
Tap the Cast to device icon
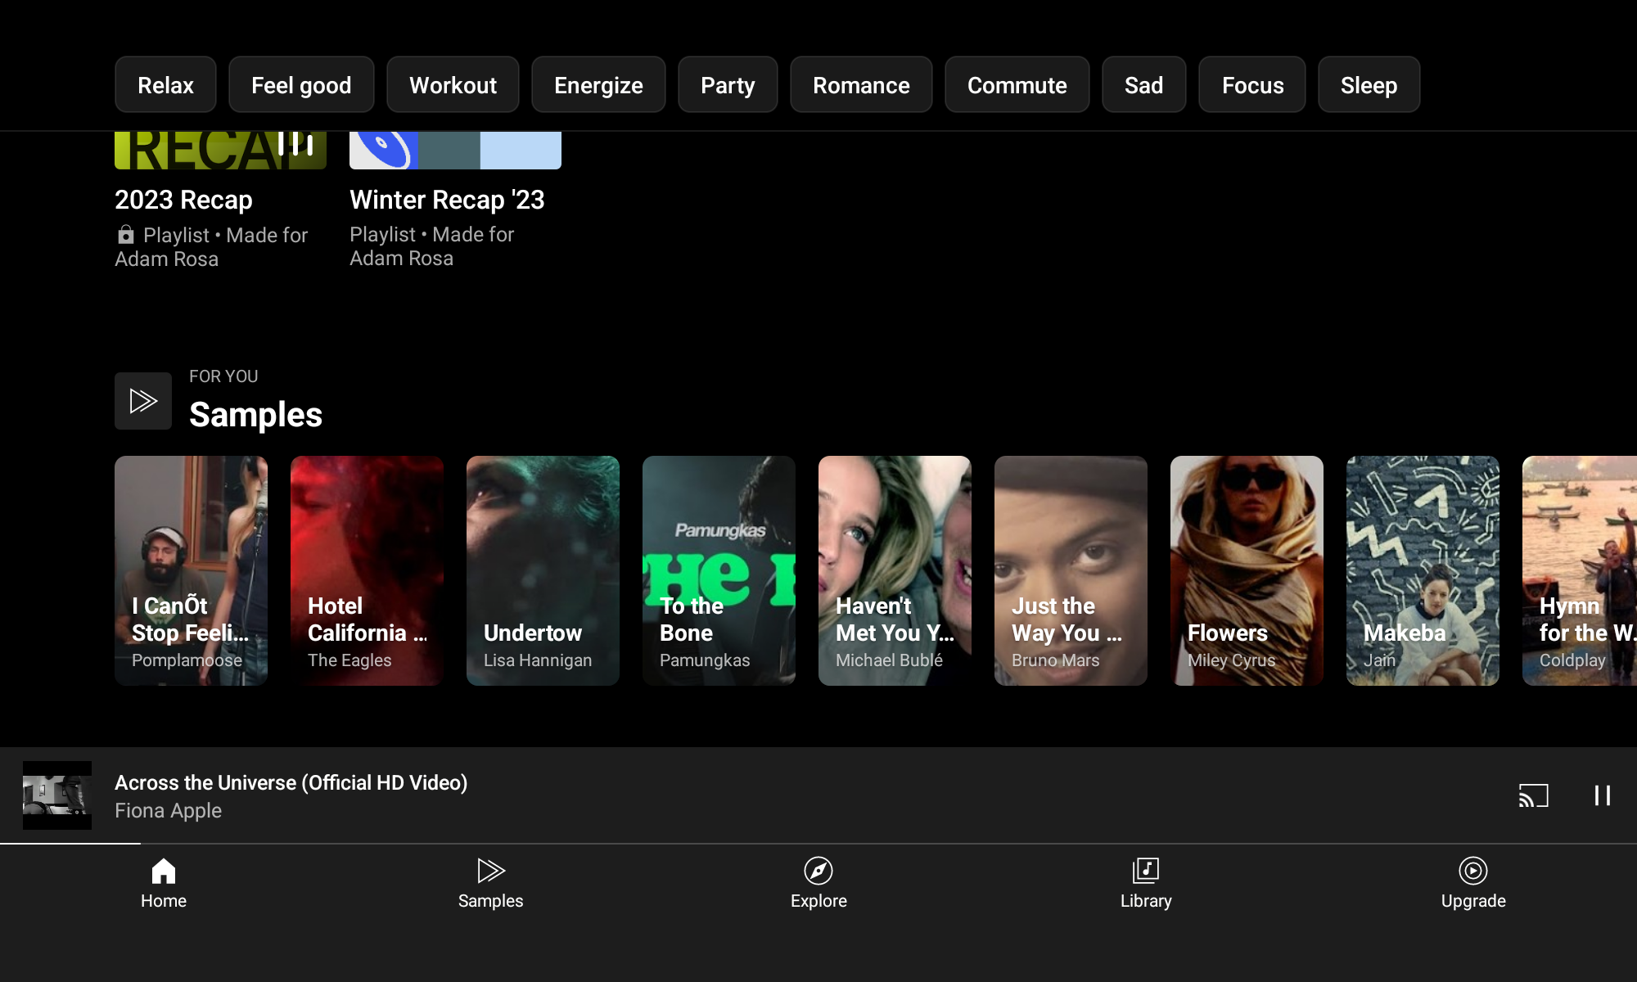coord(1533,795)
